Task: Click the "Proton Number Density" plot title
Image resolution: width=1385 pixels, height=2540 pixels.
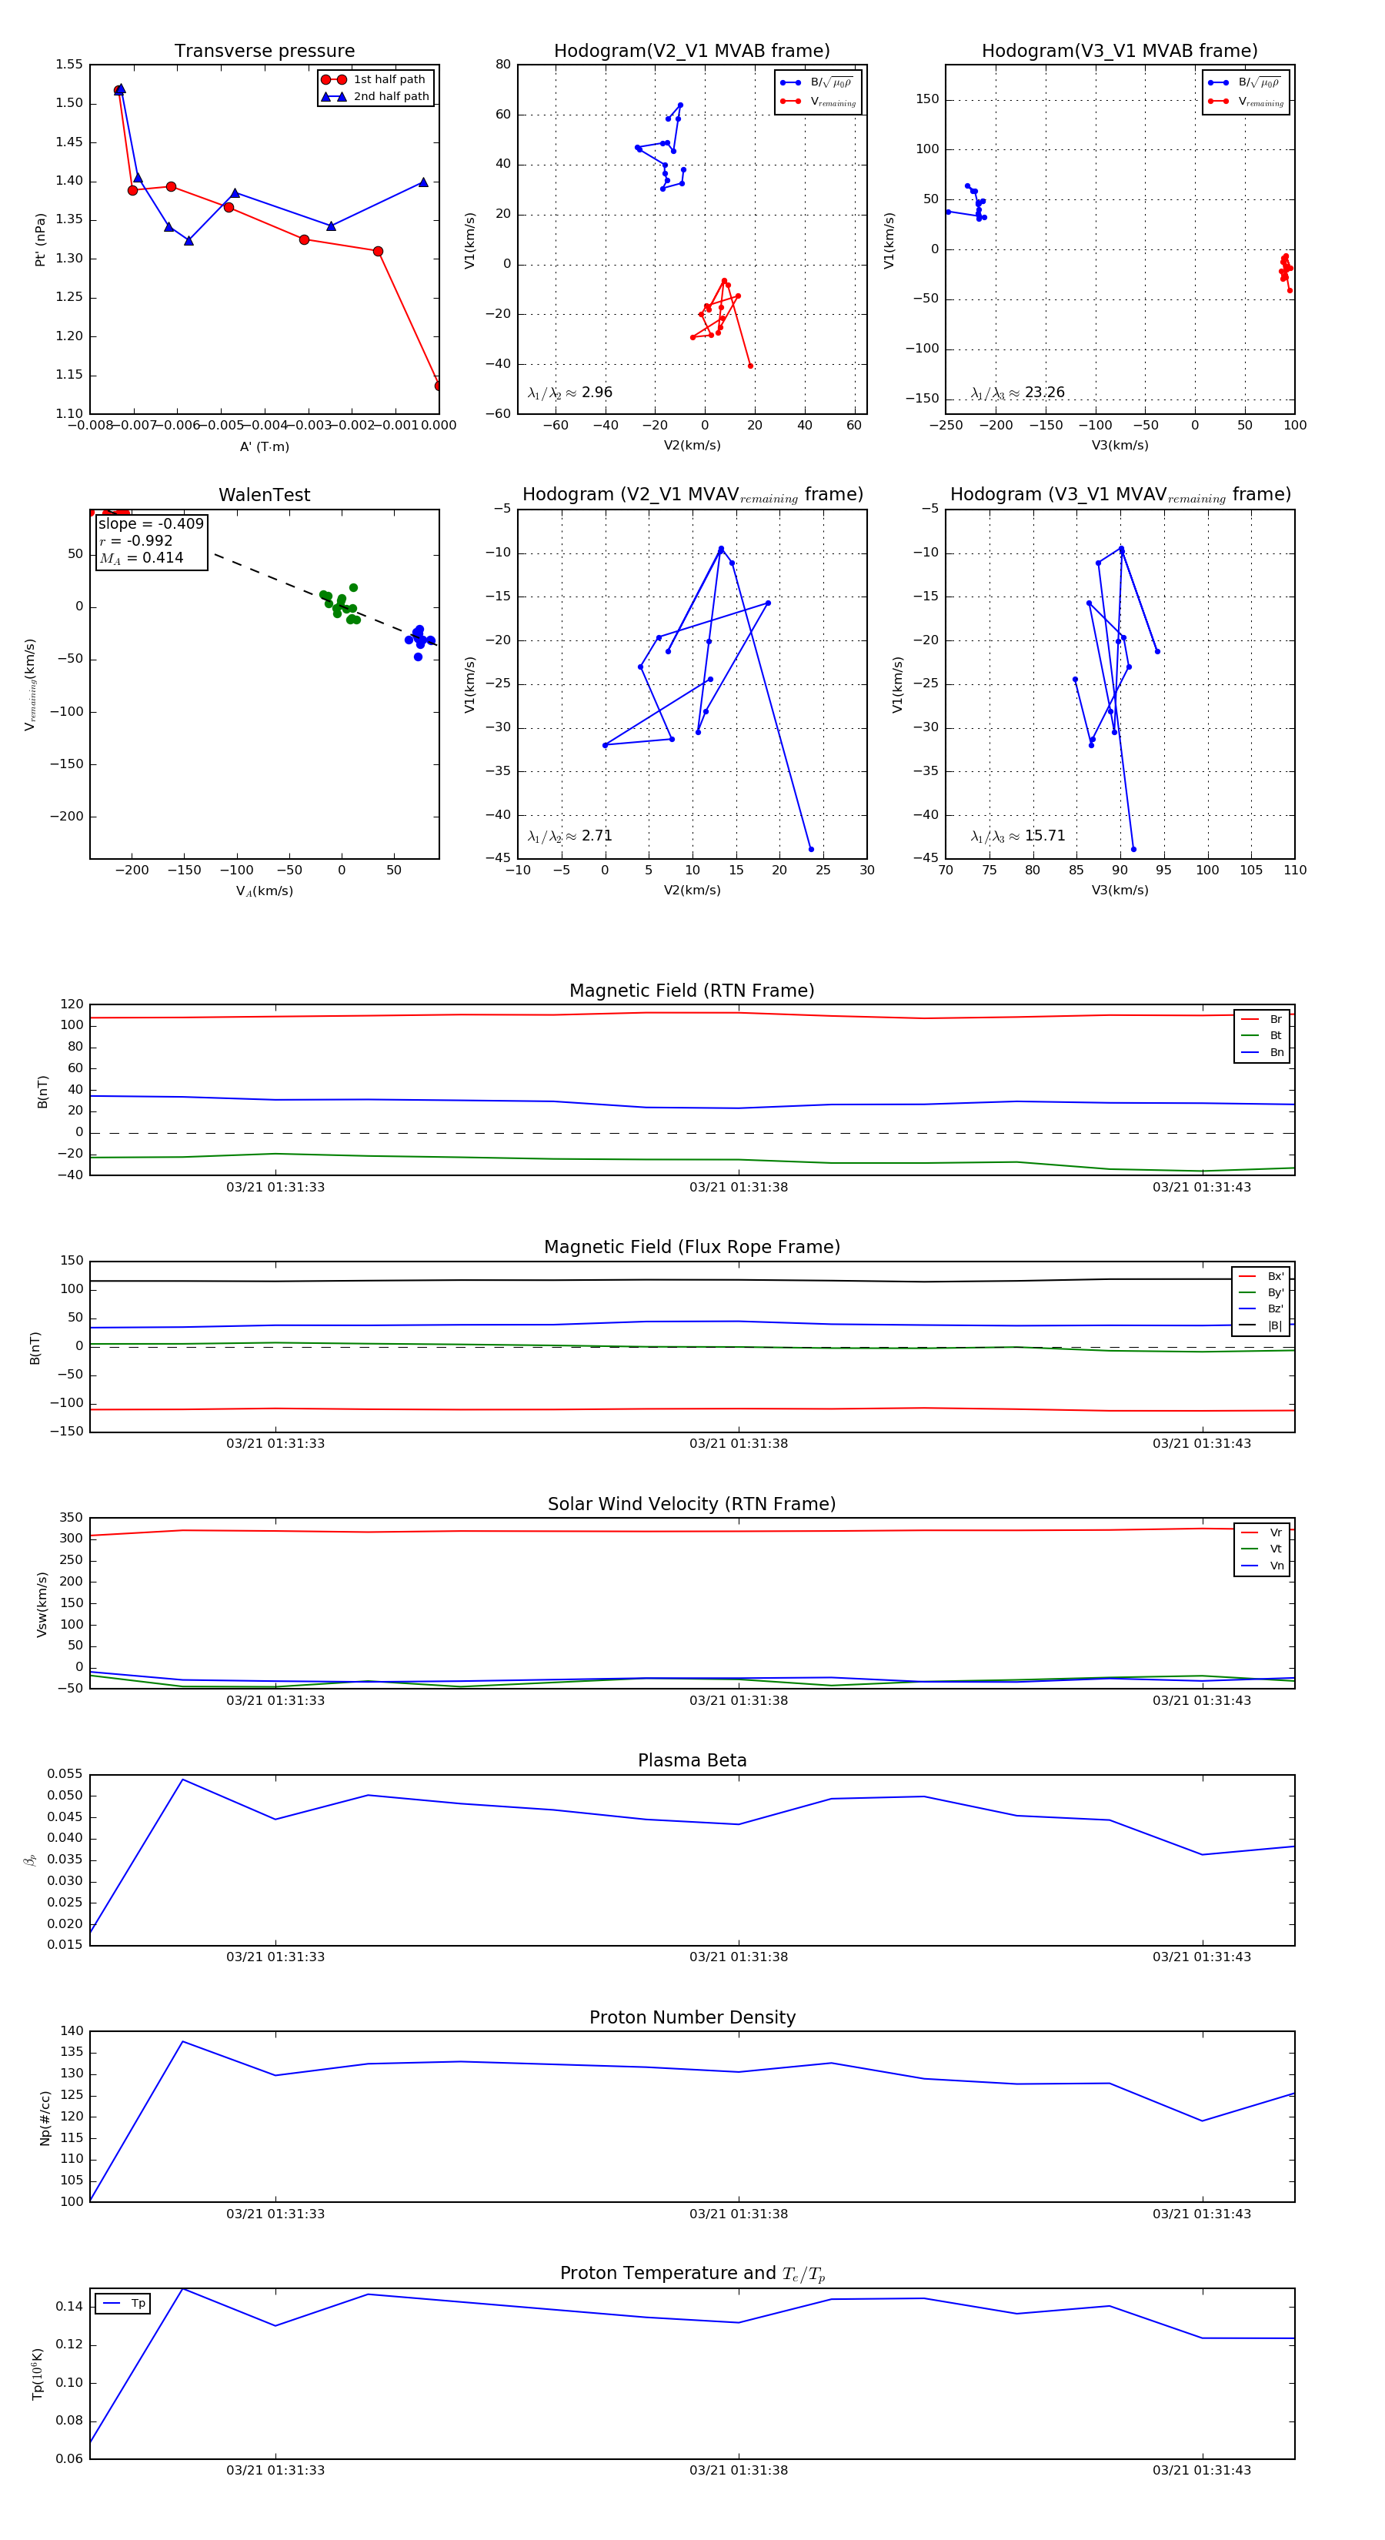Action: 692,2017
